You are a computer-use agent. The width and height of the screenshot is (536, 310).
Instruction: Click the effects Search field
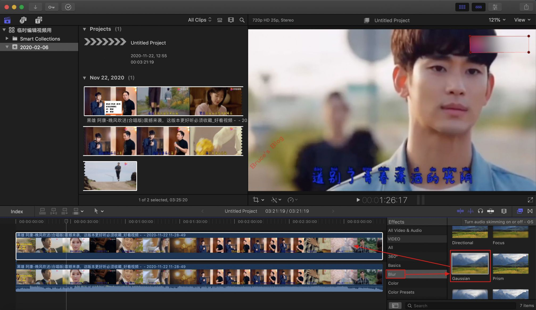tap(460, 306)
